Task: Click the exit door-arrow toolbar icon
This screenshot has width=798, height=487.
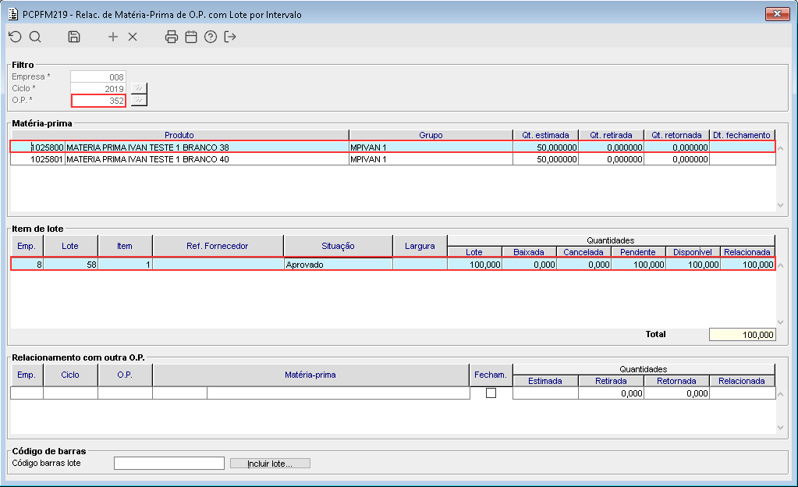Action: pos(230,37)
